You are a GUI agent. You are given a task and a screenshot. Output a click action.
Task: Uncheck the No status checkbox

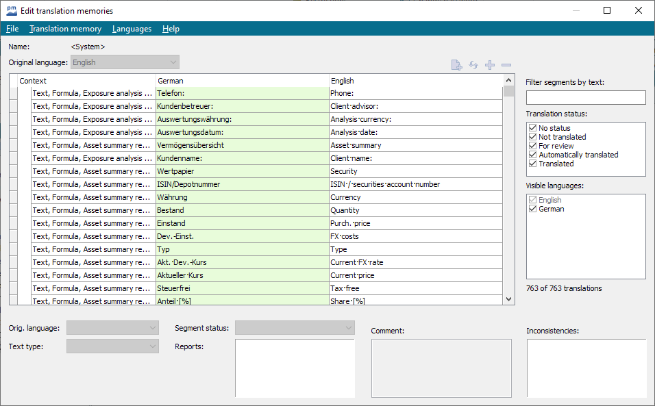pyautogui.click(x=533, y=128)
